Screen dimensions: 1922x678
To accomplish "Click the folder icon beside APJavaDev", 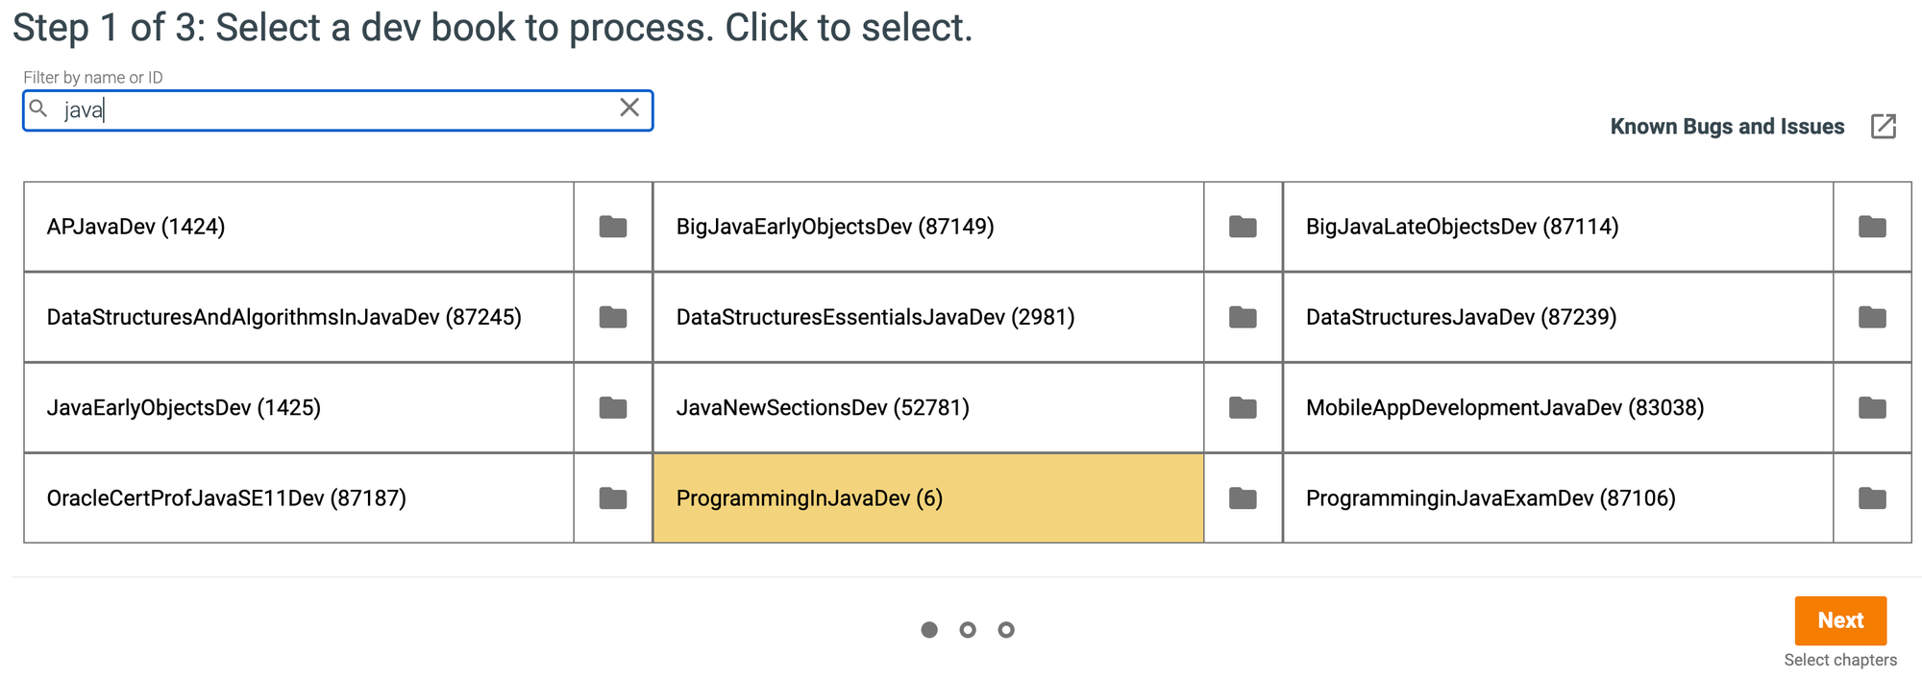I will [x=612, y=228].
